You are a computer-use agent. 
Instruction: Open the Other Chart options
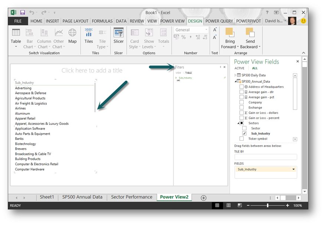pyautogui.click(x=58, y=38)
